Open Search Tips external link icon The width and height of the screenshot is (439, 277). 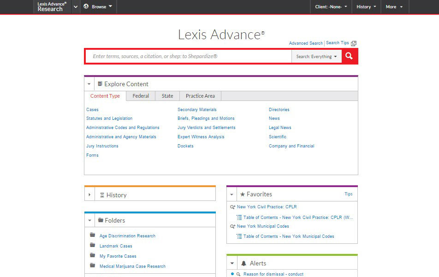pos(354,43)
